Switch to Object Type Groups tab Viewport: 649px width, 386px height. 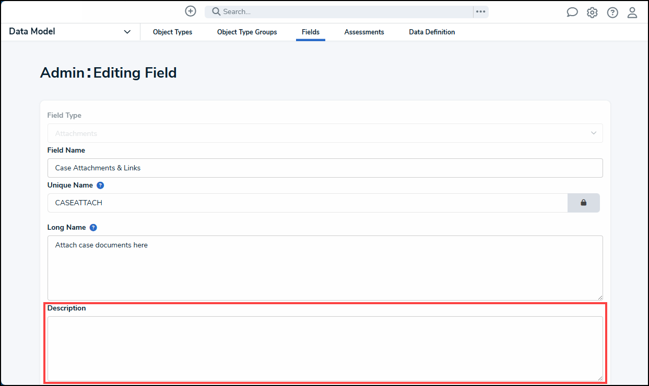click(246, 32)
